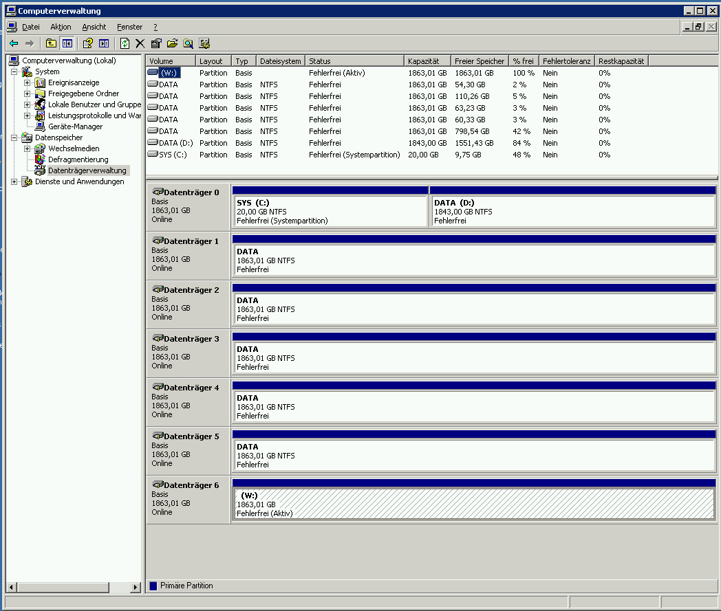Screen dimensions: 721x611
Task: Open the Aktion menu
Action: point(61,27)
